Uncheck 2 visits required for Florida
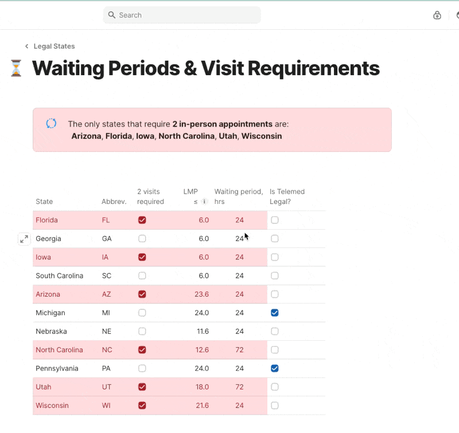 coord(142,220)
